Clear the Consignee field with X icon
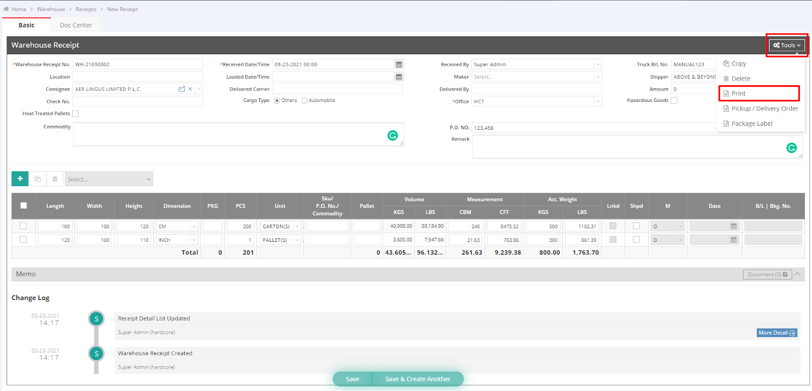 (190, 89)
